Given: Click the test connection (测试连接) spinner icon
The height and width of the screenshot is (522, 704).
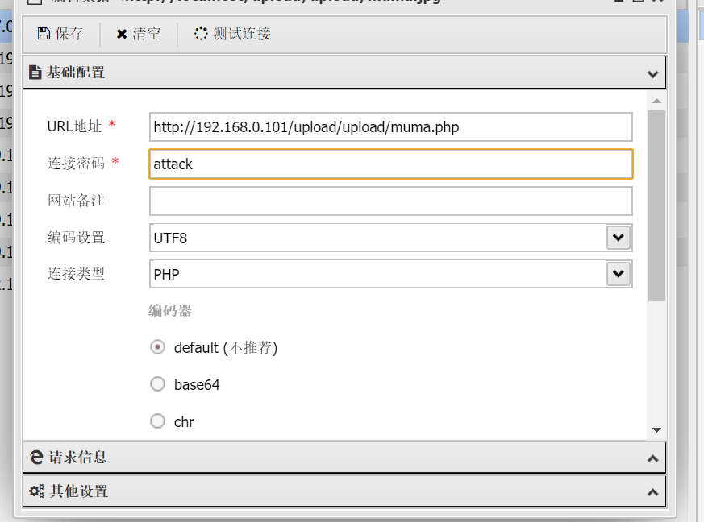Looking at the screenshot, I should (201, 34).
